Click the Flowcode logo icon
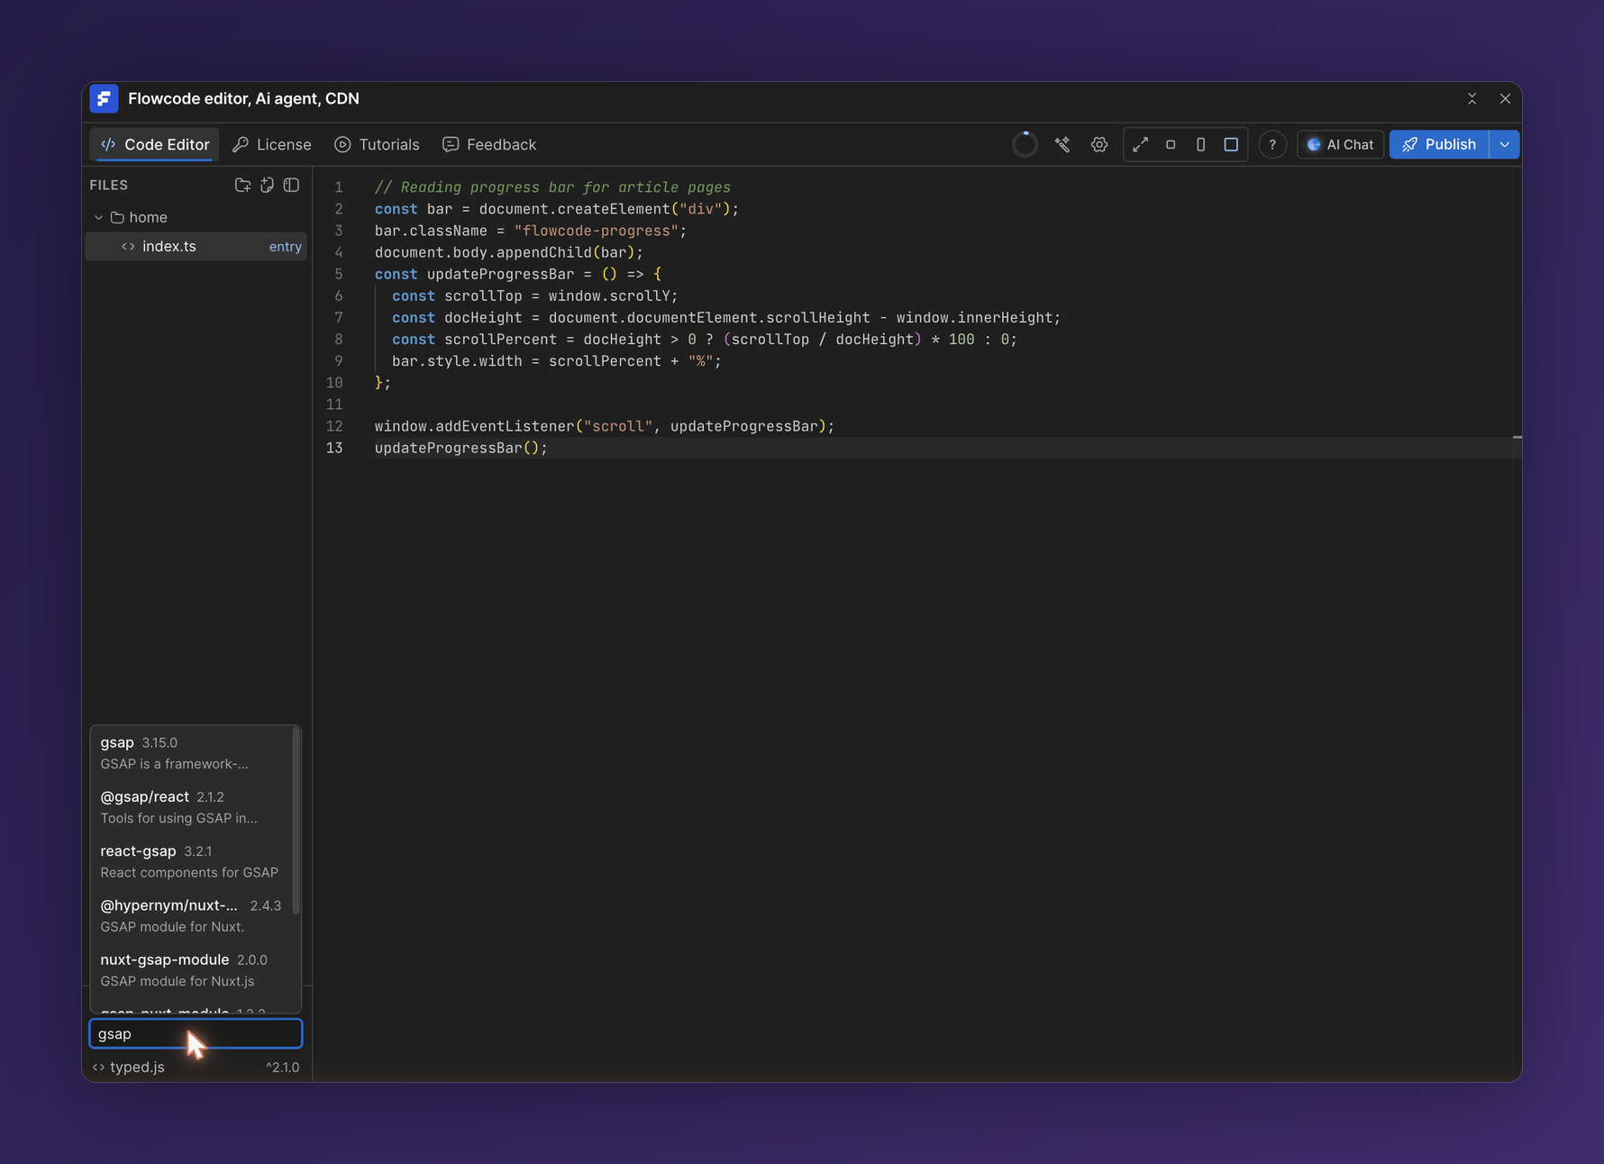Screen dimensions: 1604x1164 pyautogui.click(x=105, y=99)
